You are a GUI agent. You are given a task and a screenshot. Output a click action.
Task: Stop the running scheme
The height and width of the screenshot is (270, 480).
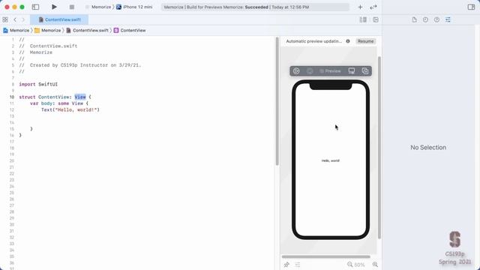point(72,7)
